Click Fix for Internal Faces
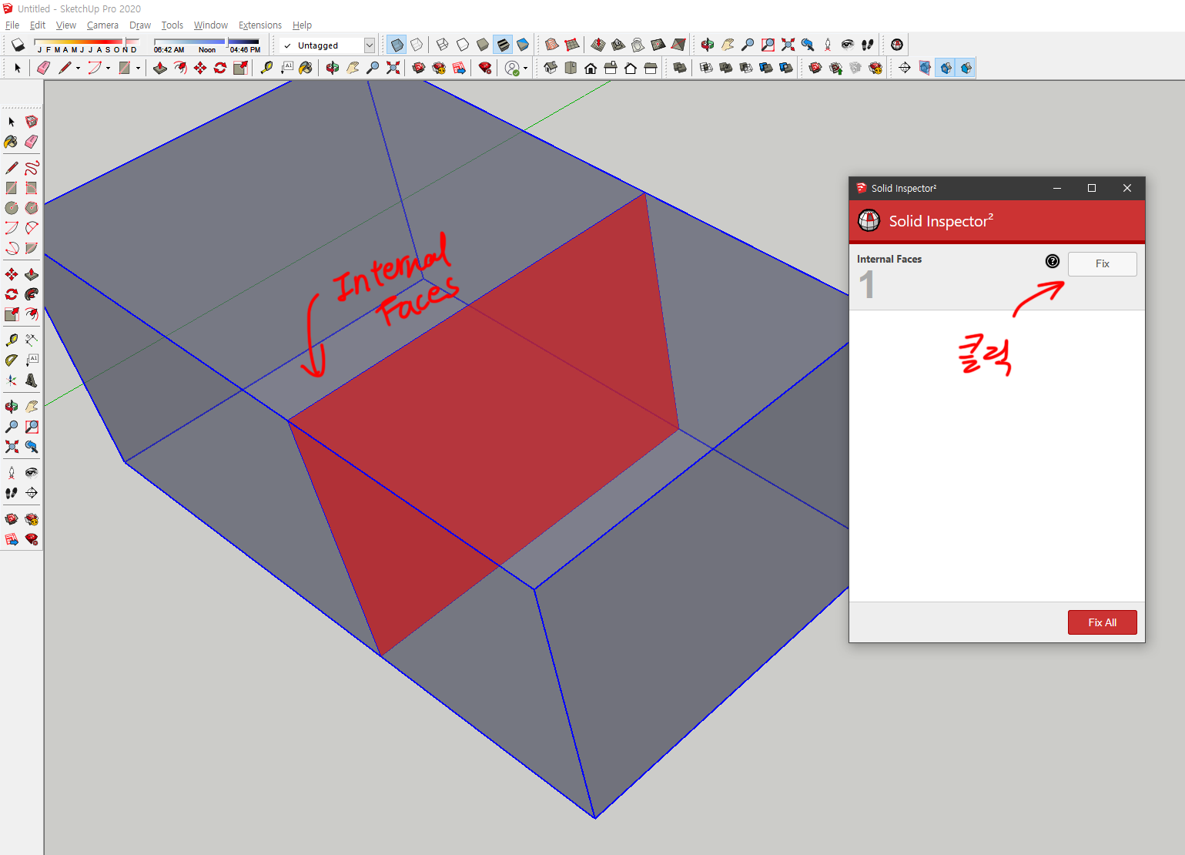Screen dimensions: 1185x855 coord(1102,263)
